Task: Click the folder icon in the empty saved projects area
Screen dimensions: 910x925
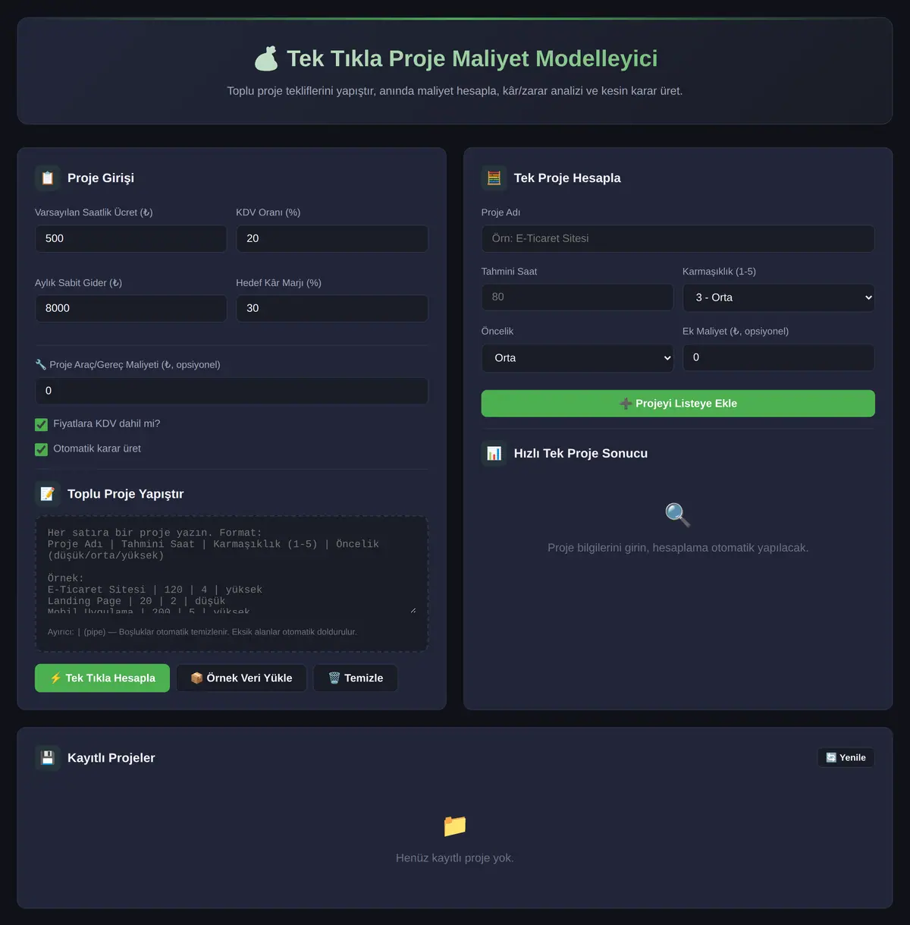Action: (x=455, y=826)
